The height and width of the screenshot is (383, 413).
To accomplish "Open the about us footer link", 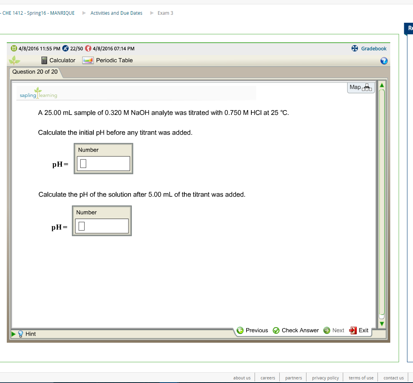I will click(242, 378).
